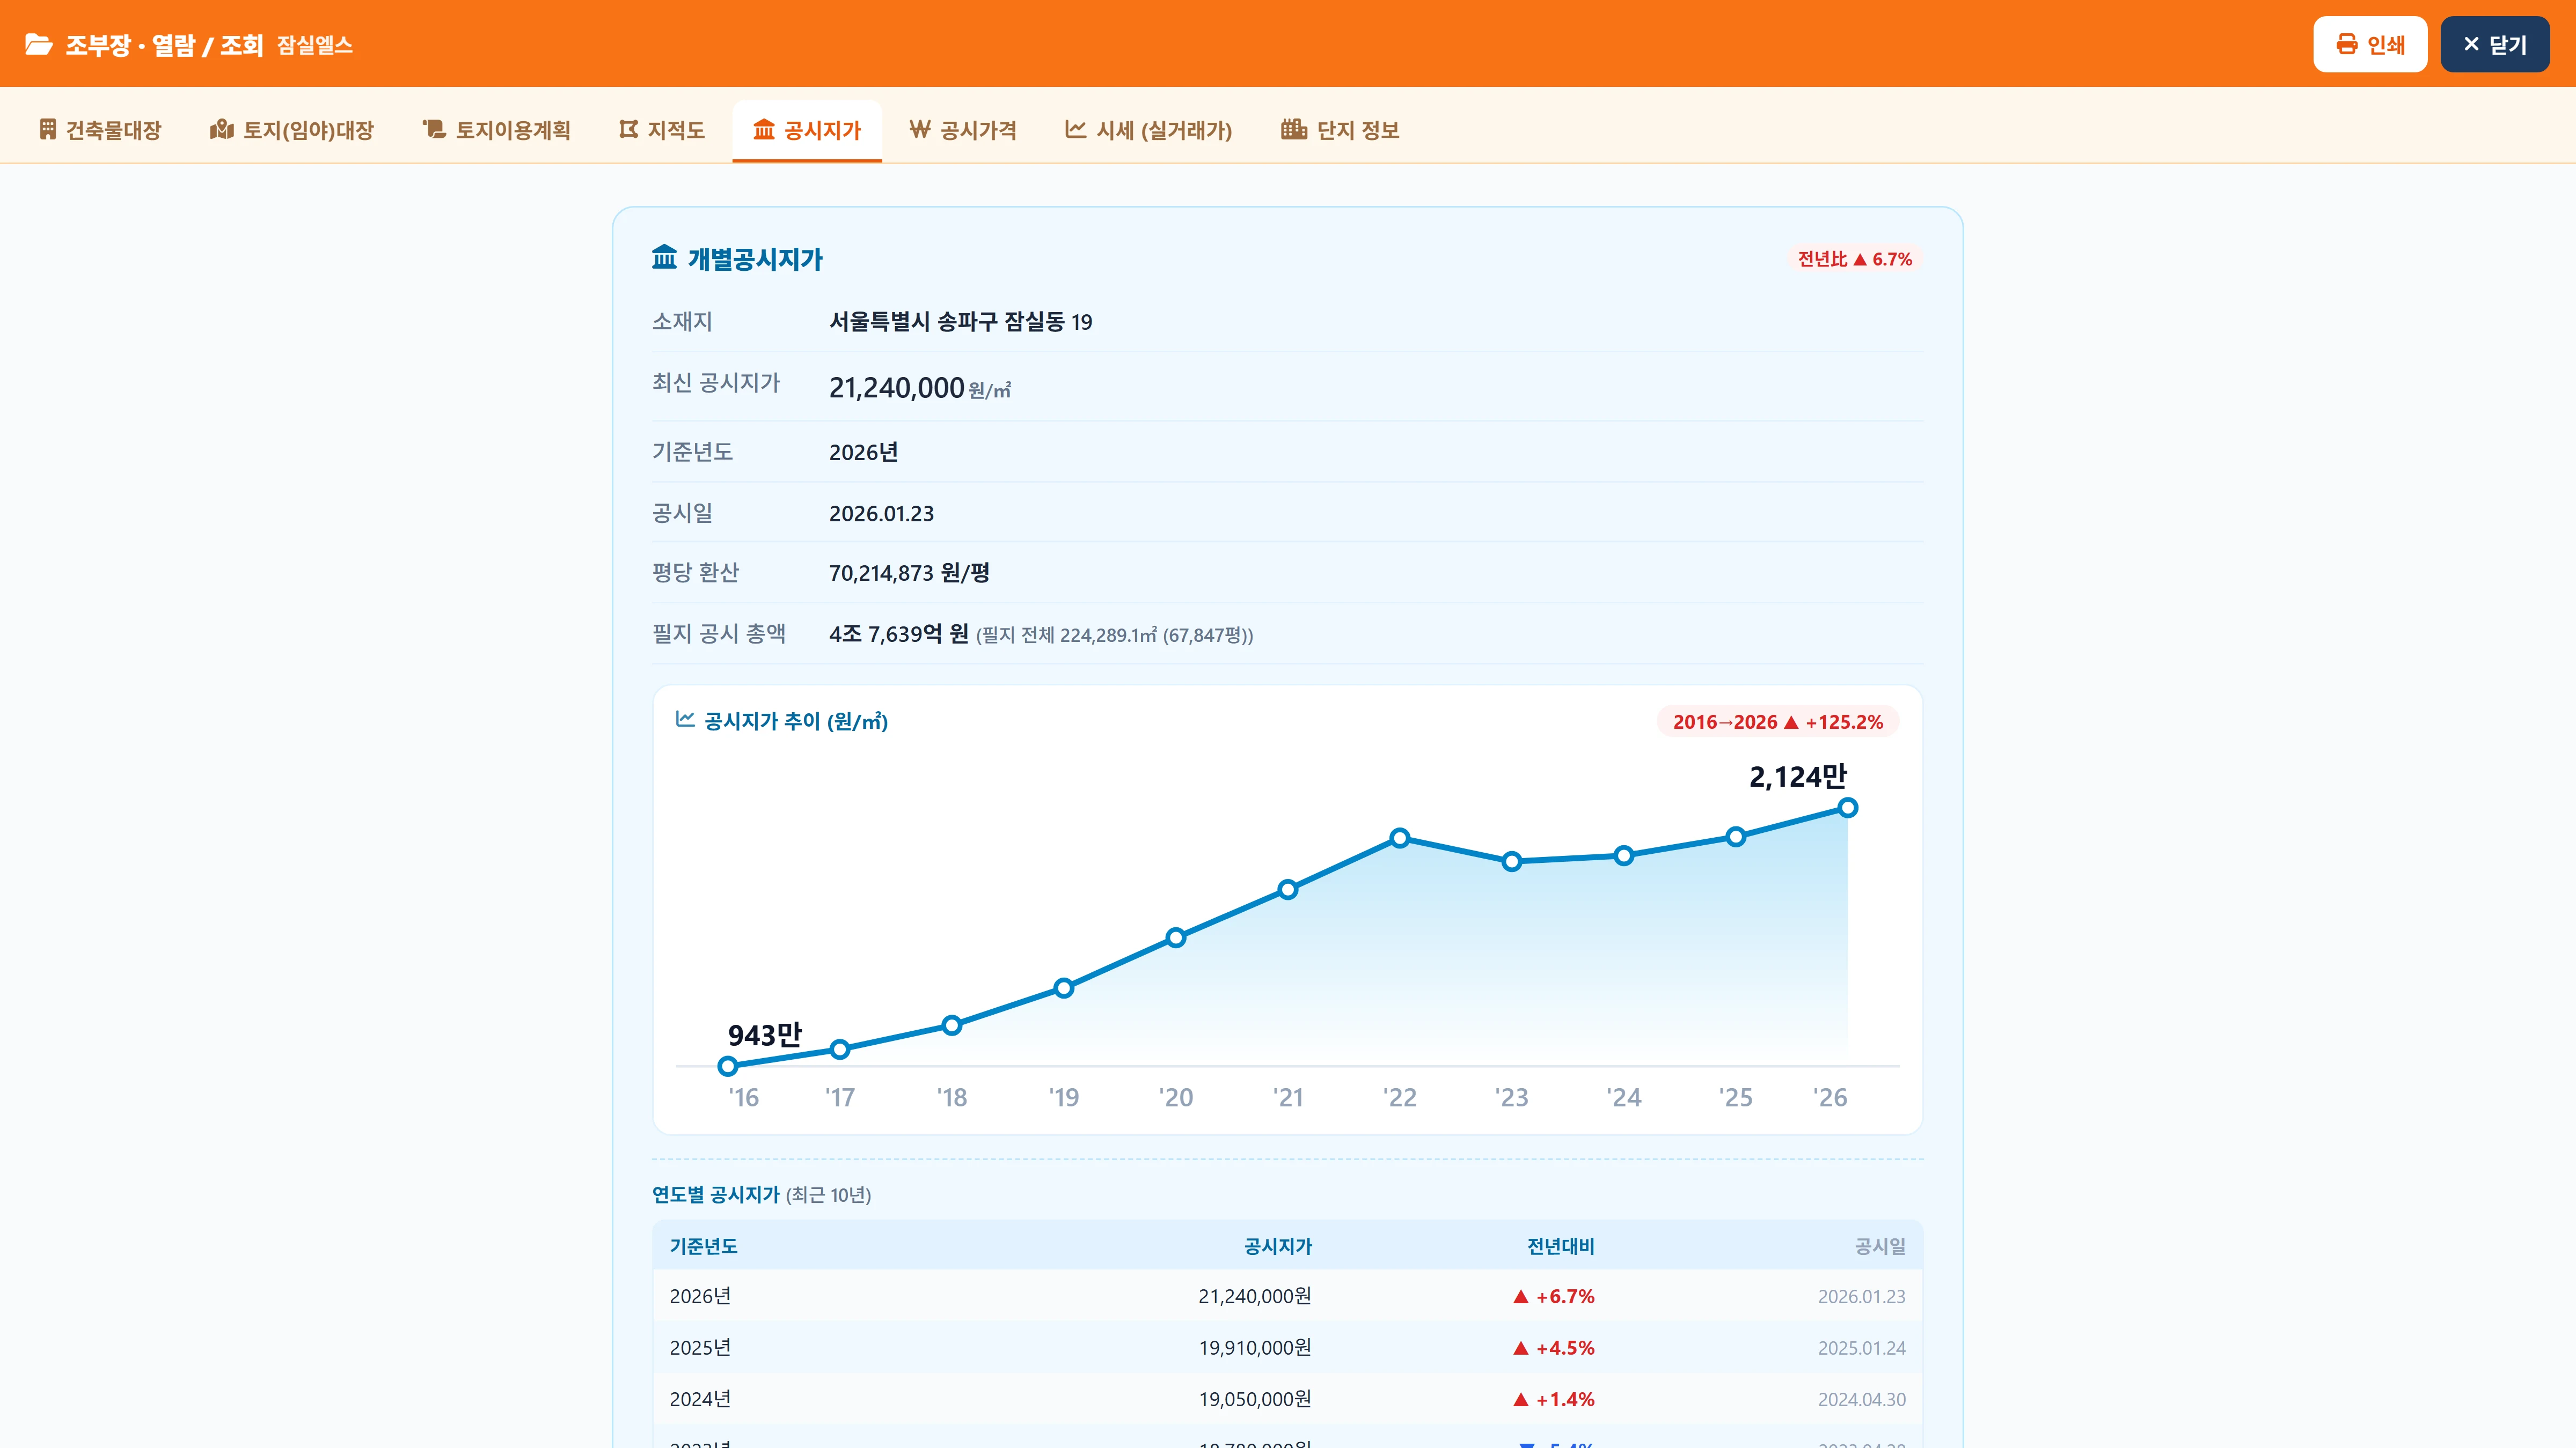This screenshot has height=1448, width=2576.
Task: Click the bank icon in 공시지가 tab
Action: 764,129
